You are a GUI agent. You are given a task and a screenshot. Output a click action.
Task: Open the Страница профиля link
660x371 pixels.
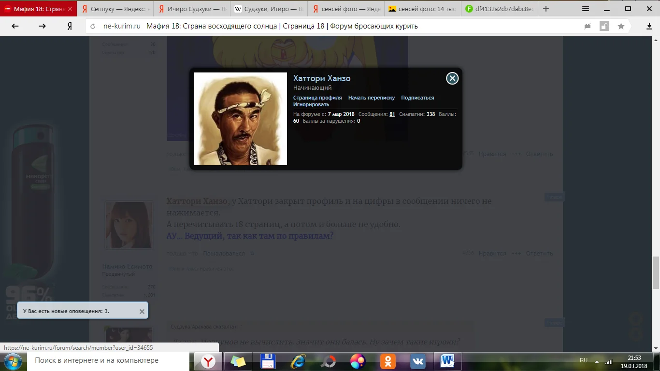(317, 98)
